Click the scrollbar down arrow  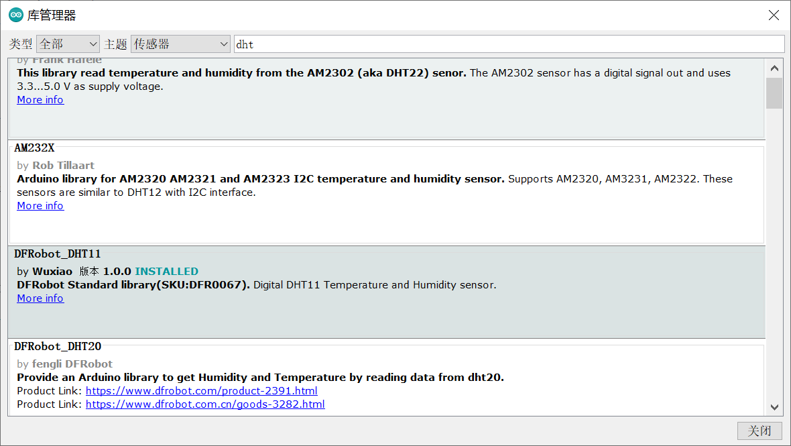pyautogui.click(x=774, y=407)
